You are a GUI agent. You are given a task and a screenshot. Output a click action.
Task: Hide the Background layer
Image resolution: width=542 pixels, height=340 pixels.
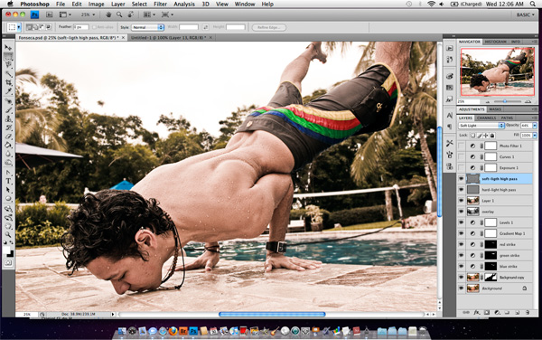tap(461, 288)
